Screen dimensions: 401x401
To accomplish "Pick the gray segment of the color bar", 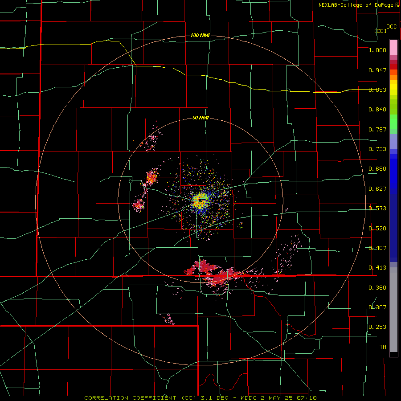I will [393, 310].
